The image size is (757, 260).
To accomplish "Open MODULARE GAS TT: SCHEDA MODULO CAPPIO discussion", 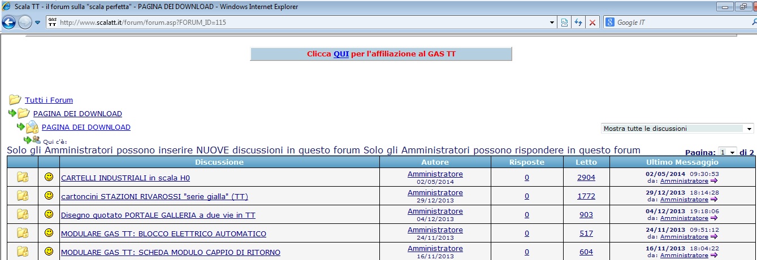I will [171, 252].
